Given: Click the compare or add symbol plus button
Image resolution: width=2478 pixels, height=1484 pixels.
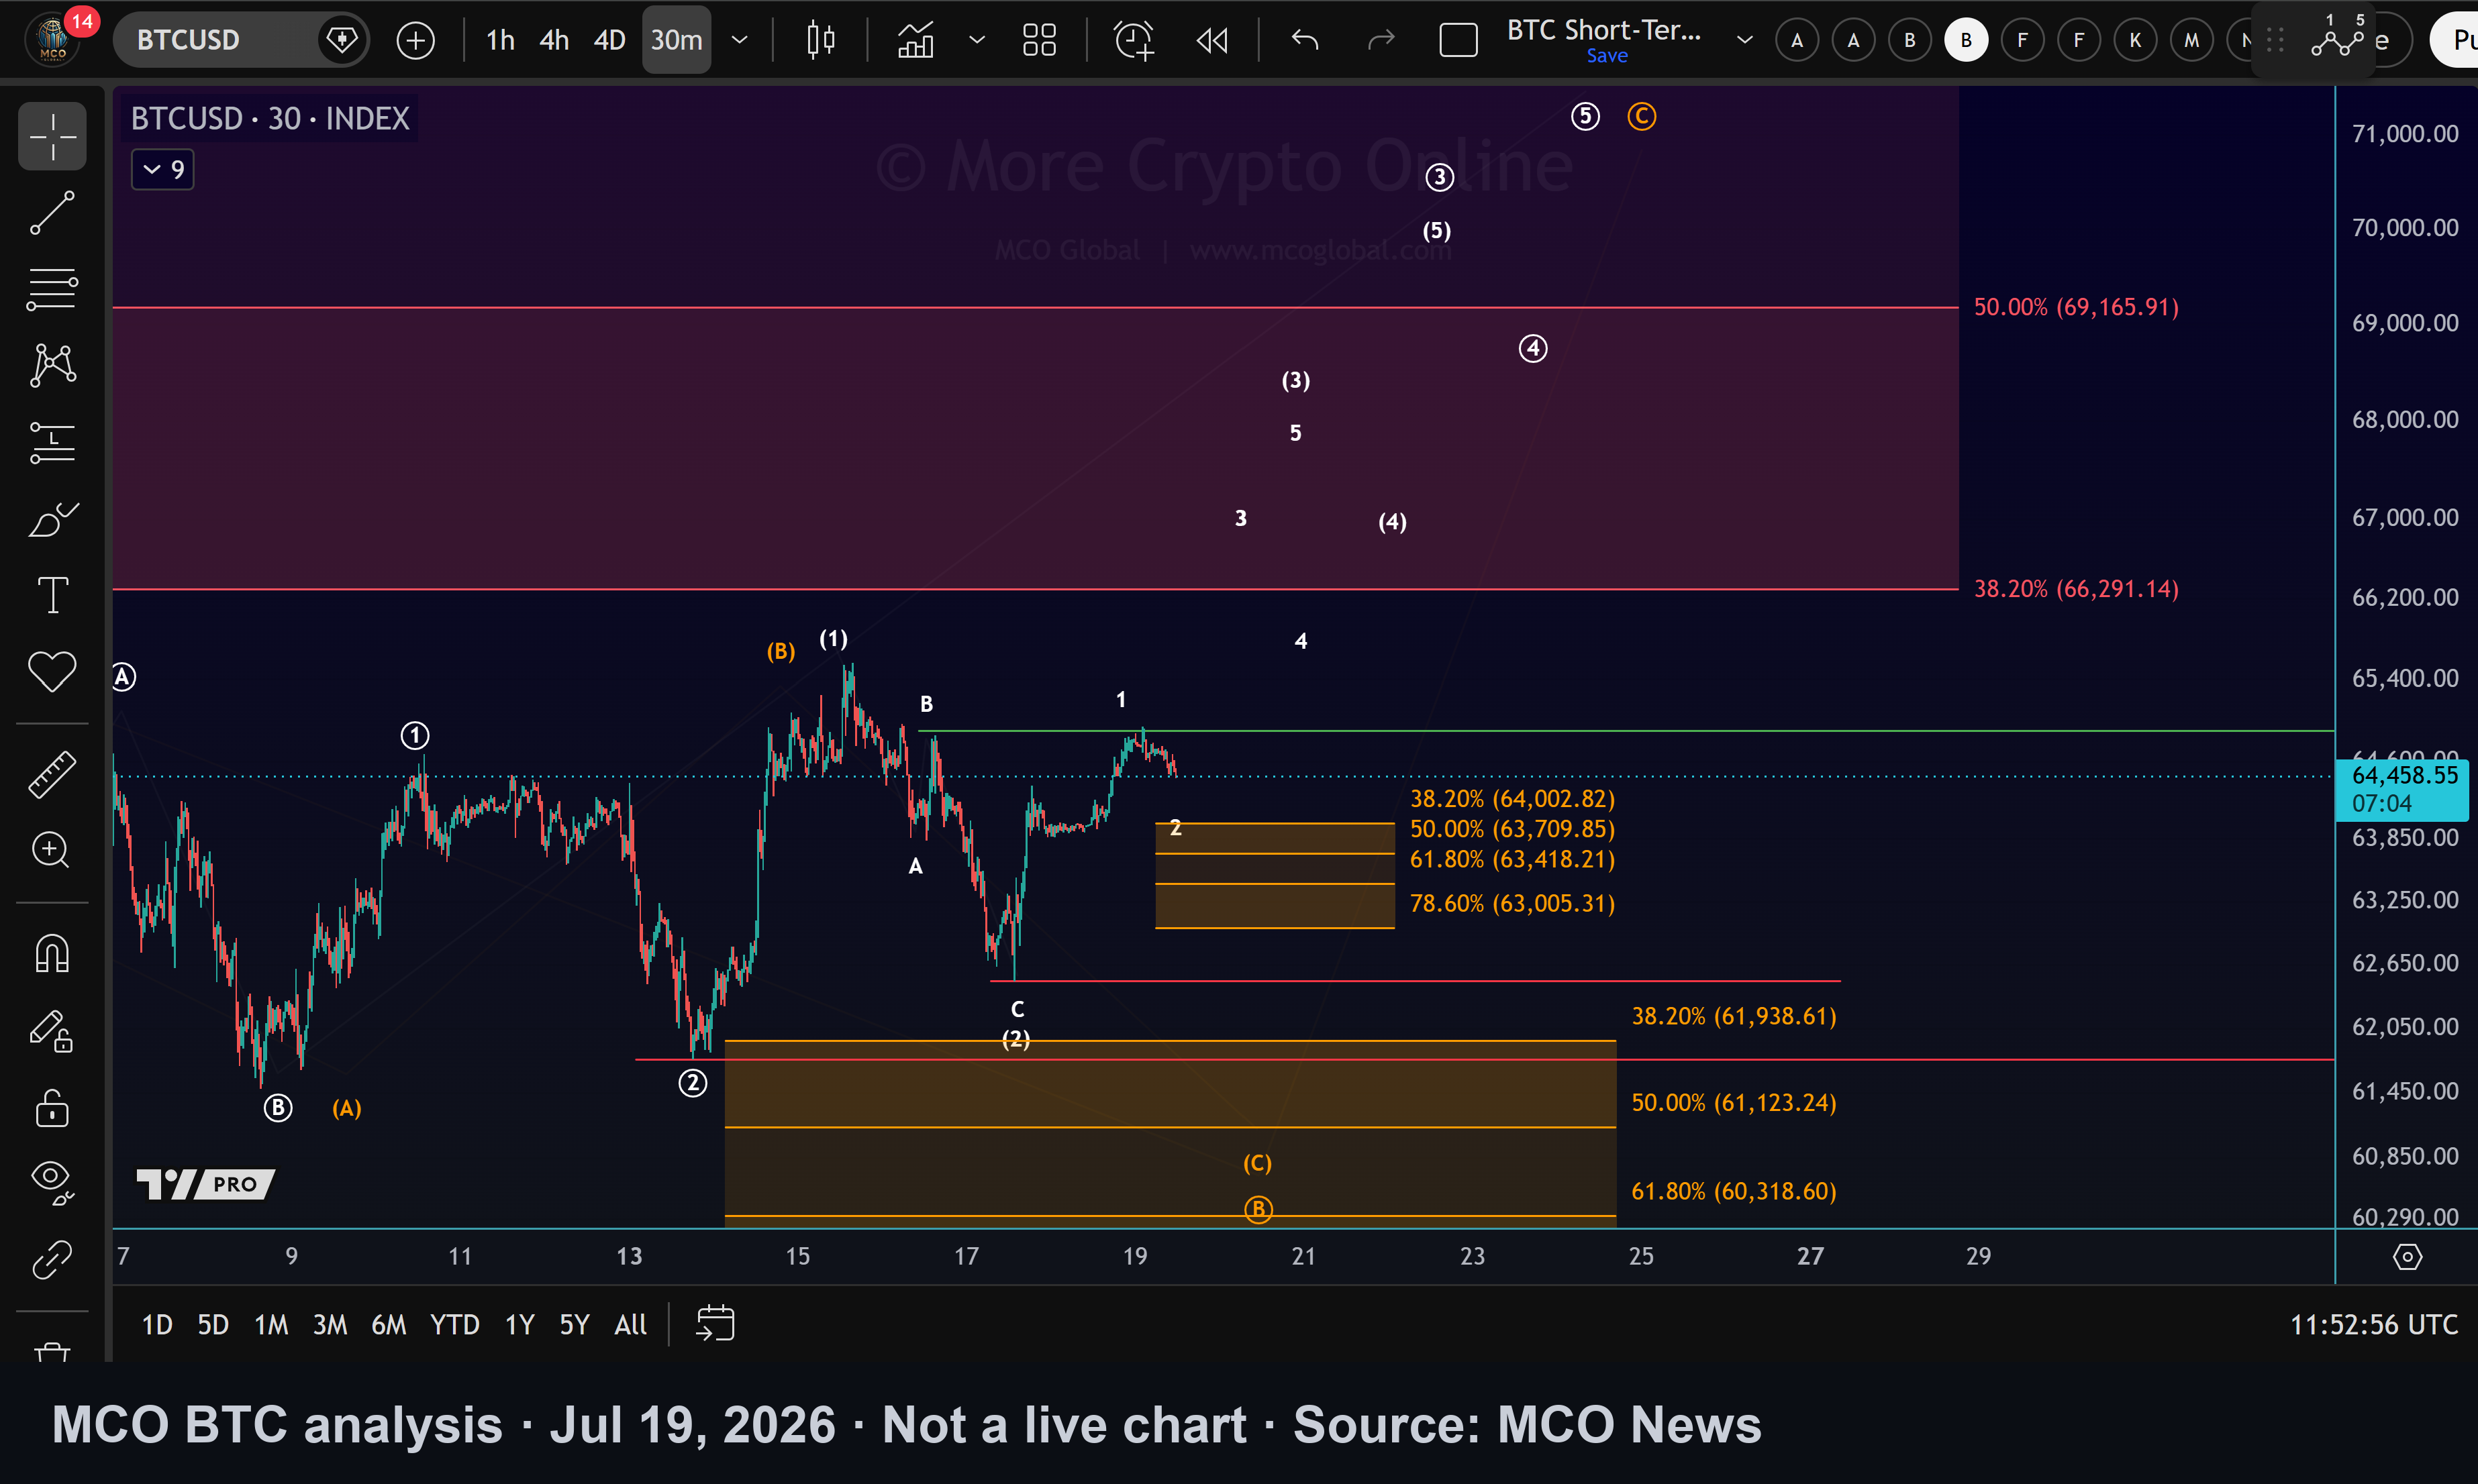Looking at the screenshot, I should 415,40.
